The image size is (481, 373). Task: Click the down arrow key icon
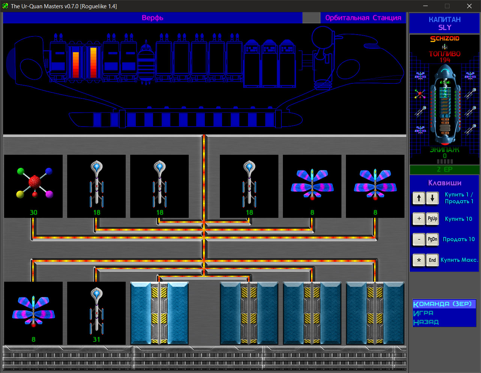tap(432, 198)
